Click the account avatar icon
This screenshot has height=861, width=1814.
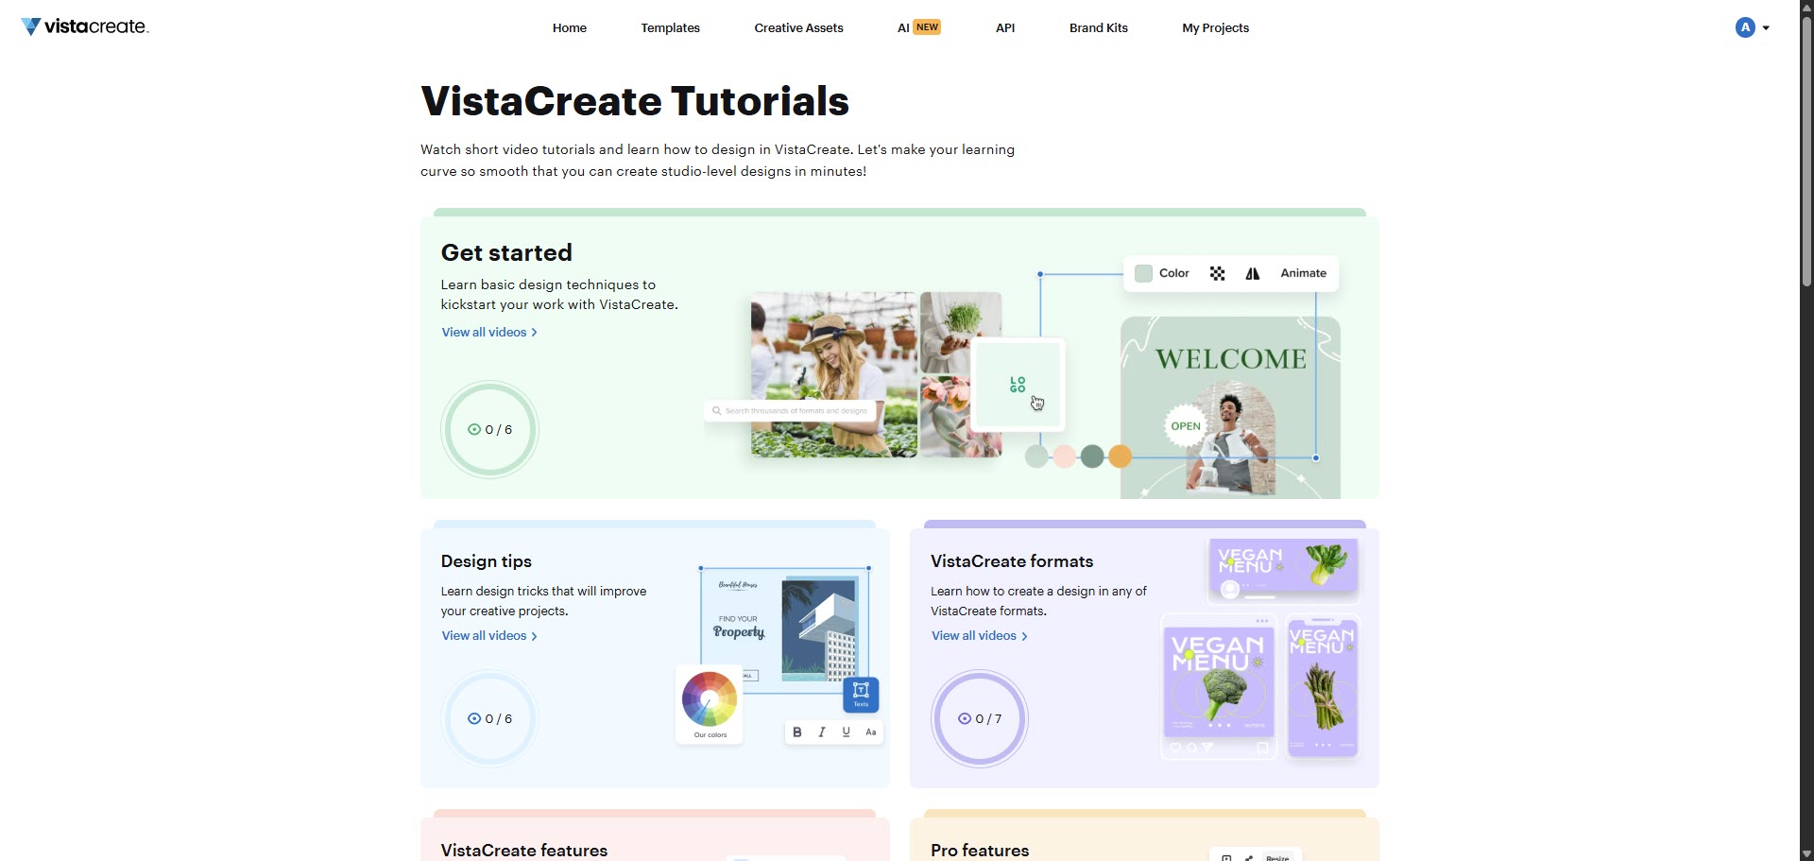click(1745, 27)
